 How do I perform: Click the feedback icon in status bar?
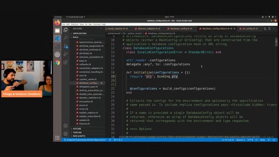[269, 140]
